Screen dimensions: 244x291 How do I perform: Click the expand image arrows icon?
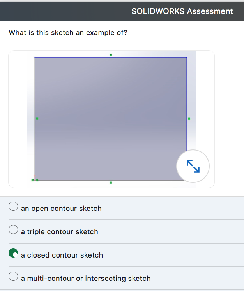[x=193, y=166]
